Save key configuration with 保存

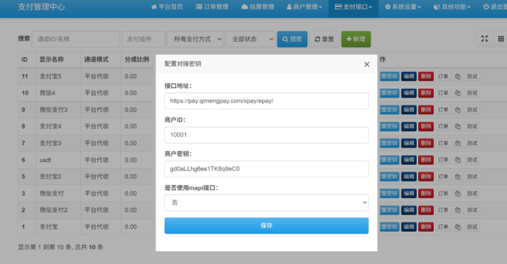[x=266, y=225]
